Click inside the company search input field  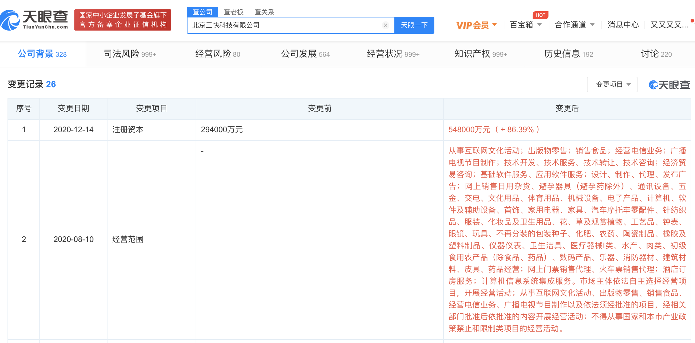[x=281, y=25]
